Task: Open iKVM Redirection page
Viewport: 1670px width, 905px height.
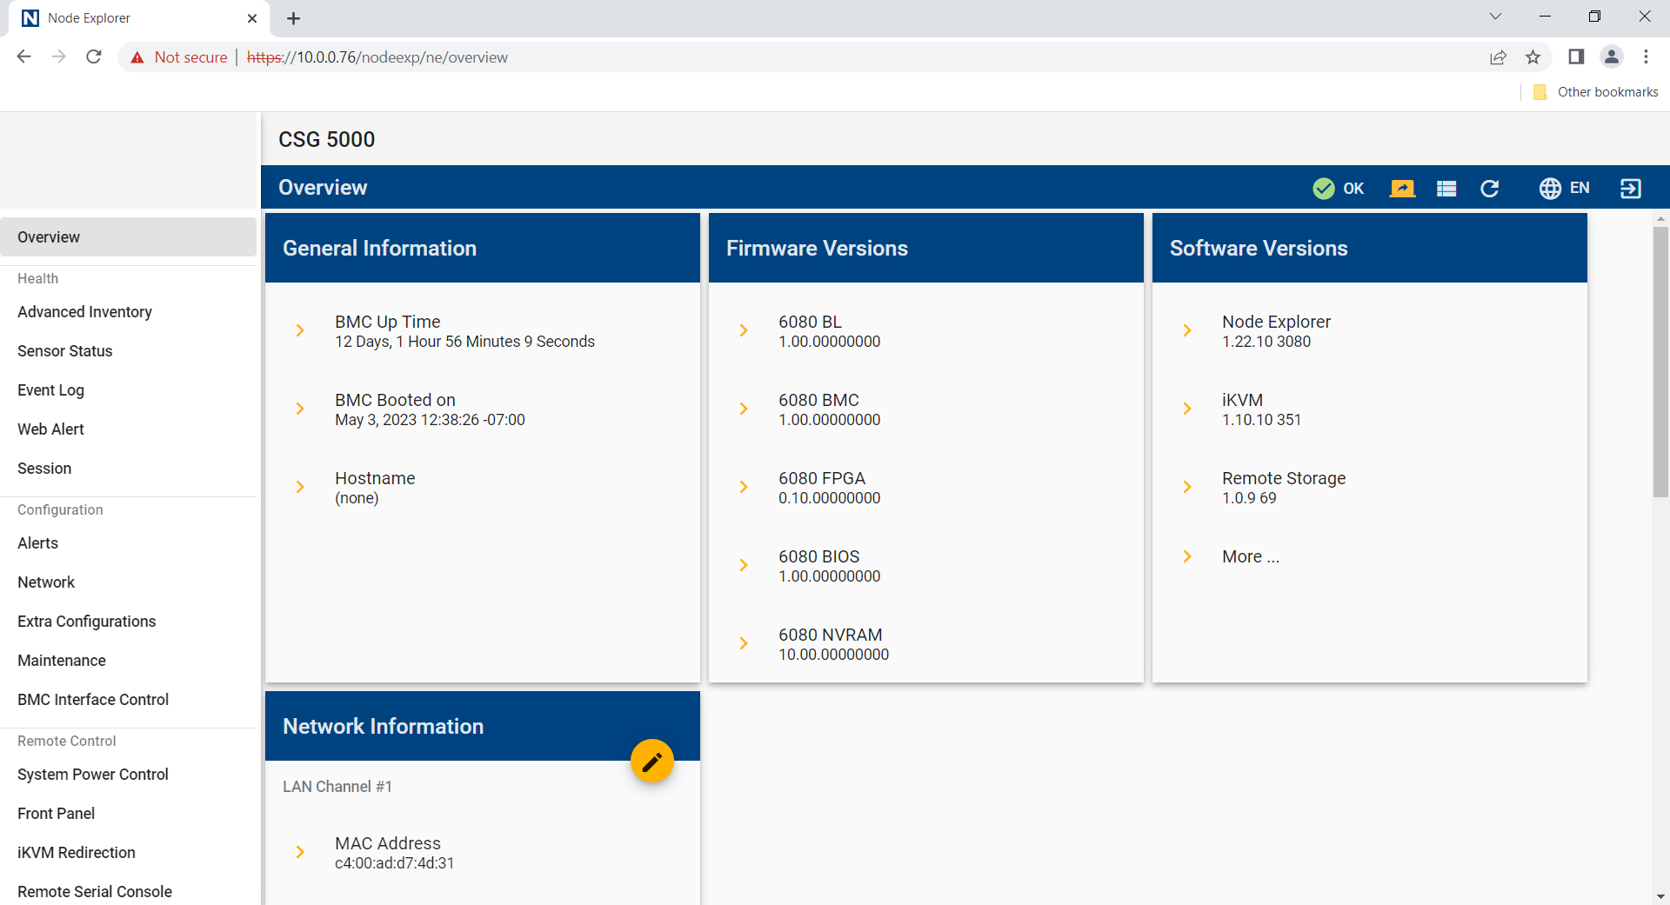Action: [129, 853]
